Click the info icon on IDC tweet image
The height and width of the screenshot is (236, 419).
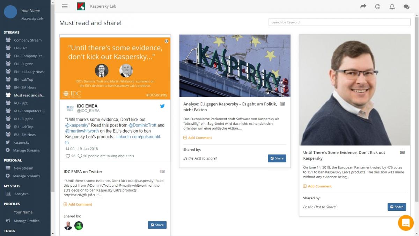coord(167,41)
